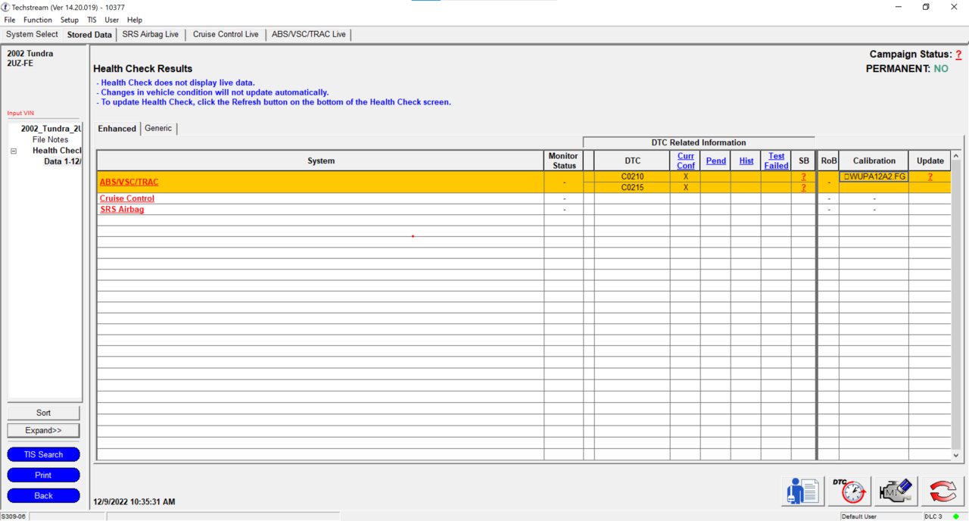Switch to ABS/VSC/TRAC Live tab
Image resolution: width=969 pixels, height=521 pixels.
309,34
